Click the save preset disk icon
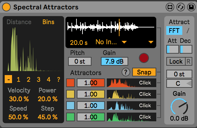Image resolution: width=197 pixels, height=128 pixels. click(191, 7)
